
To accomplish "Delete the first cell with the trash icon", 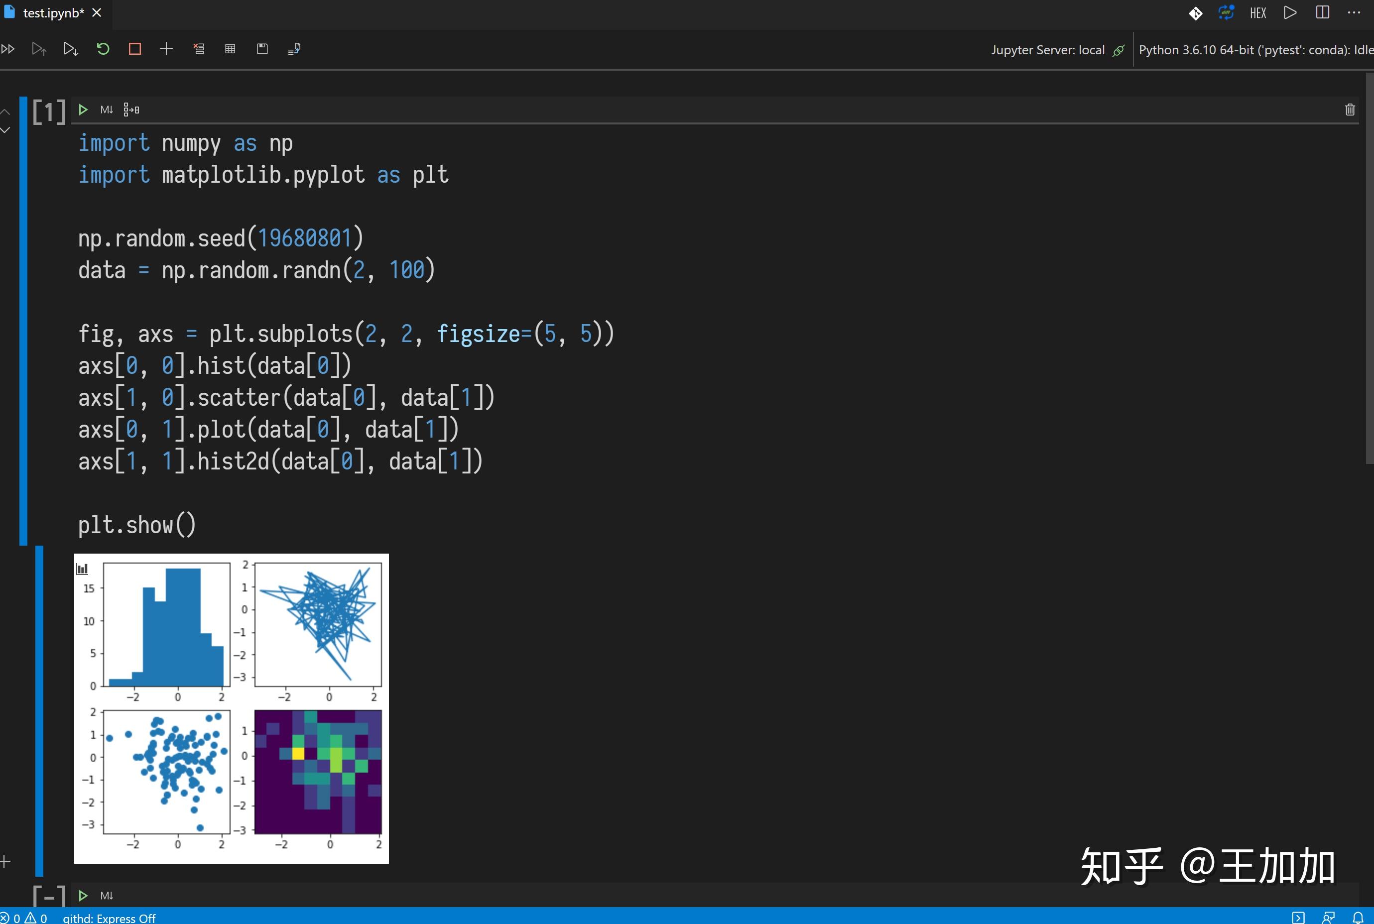I will coord(1349,110).
